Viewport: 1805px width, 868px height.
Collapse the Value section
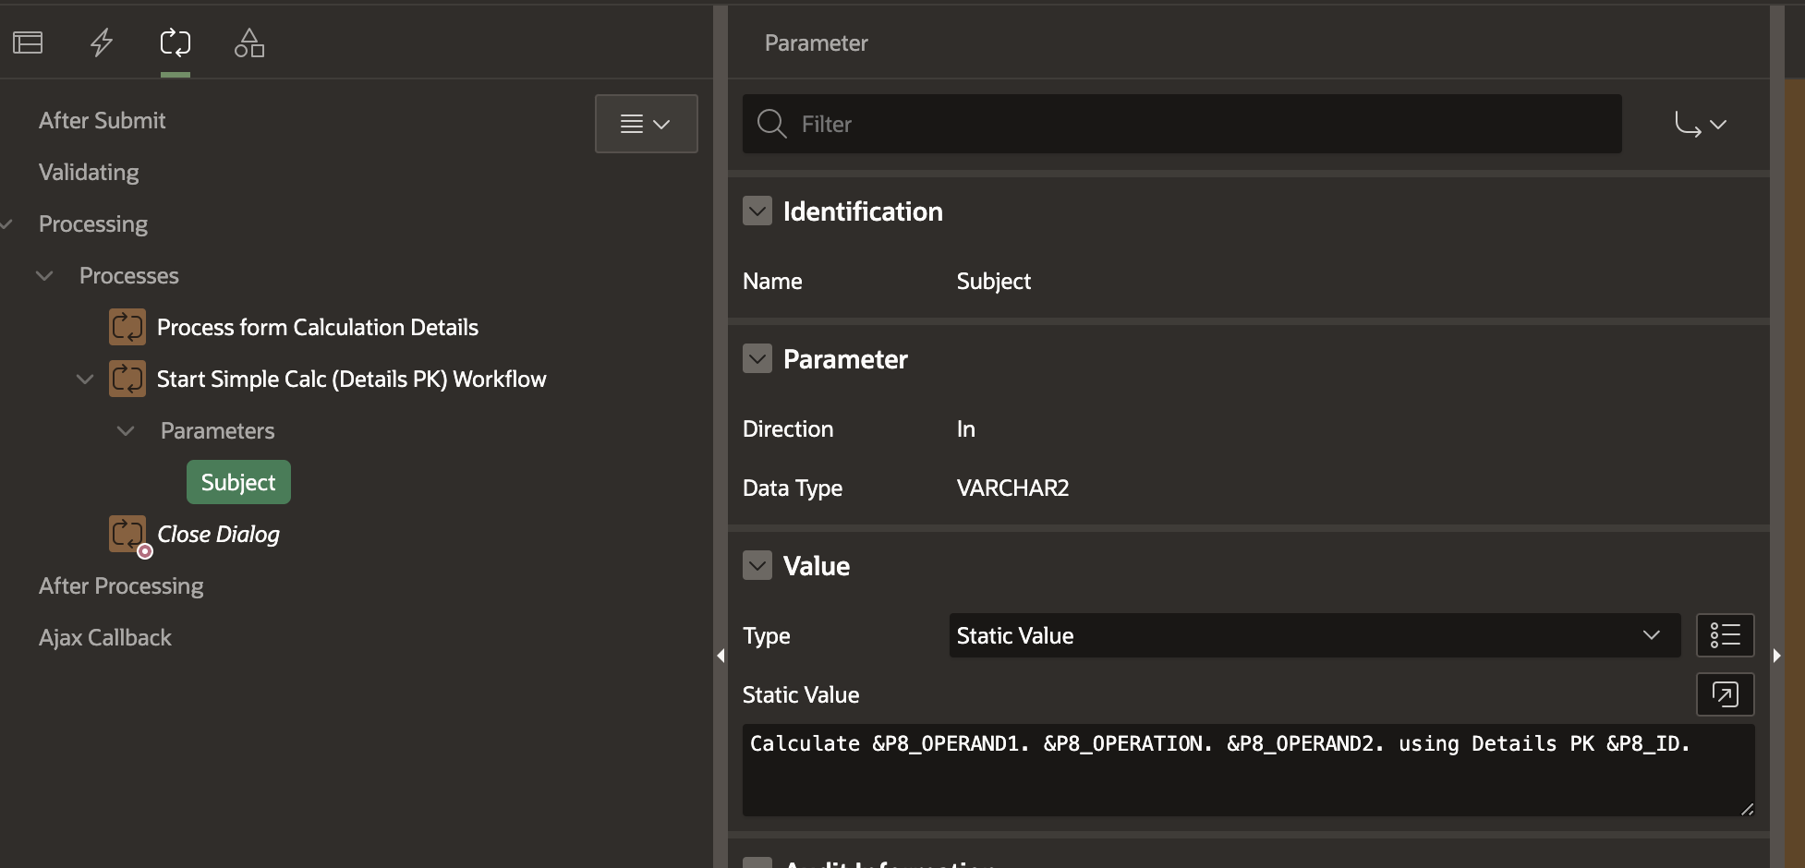(x=757, y=566)
